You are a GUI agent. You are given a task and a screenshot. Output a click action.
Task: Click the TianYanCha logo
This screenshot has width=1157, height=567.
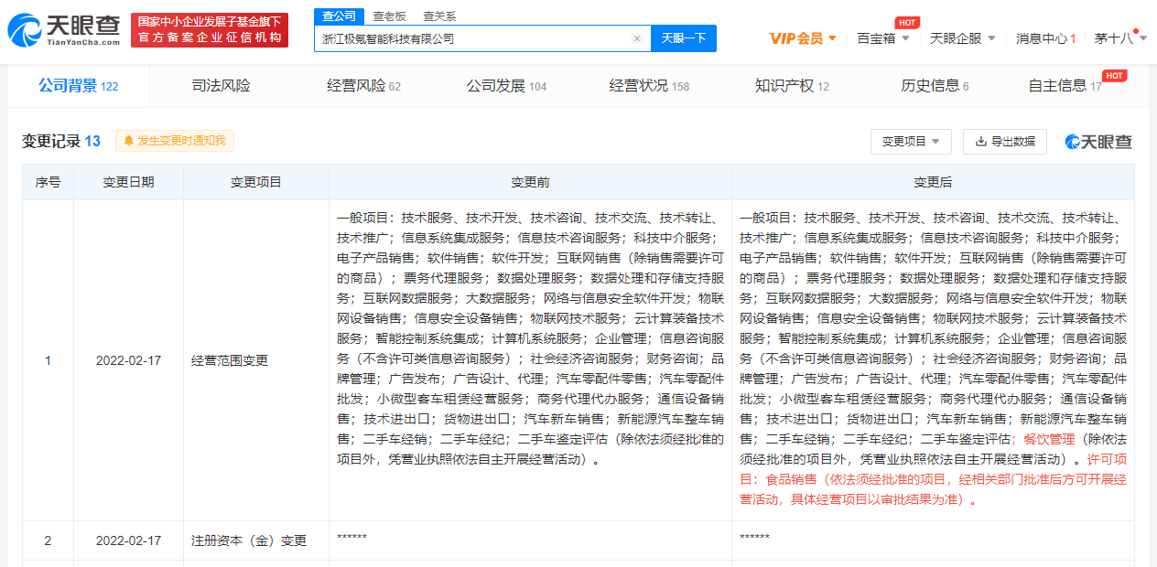64,30
